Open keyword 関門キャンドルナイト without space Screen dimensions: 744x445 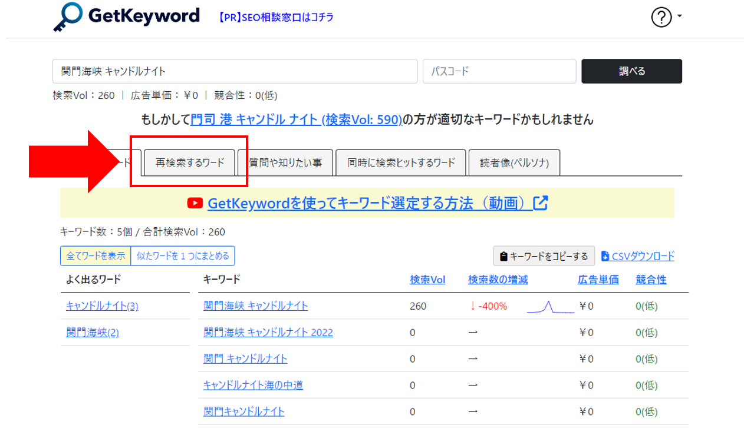(x=244, y=411)
